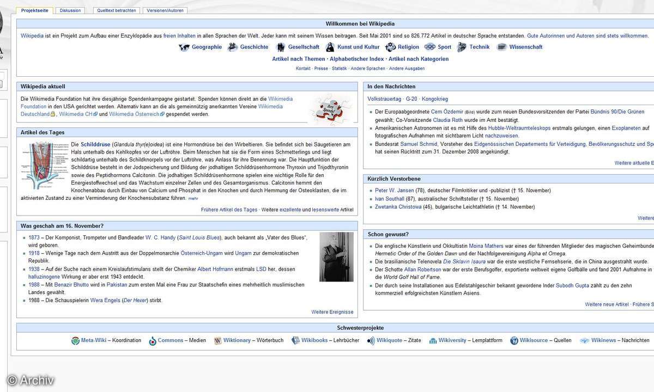Open the Cem Özdemir link
This screenshot has width=654, height=392.
[x=446, y=112]
